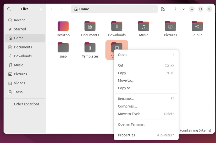Image resolution: width=216 pixels, height=143 pixels.
Task: Toggle list view layout icon
Action: (177, 9)
